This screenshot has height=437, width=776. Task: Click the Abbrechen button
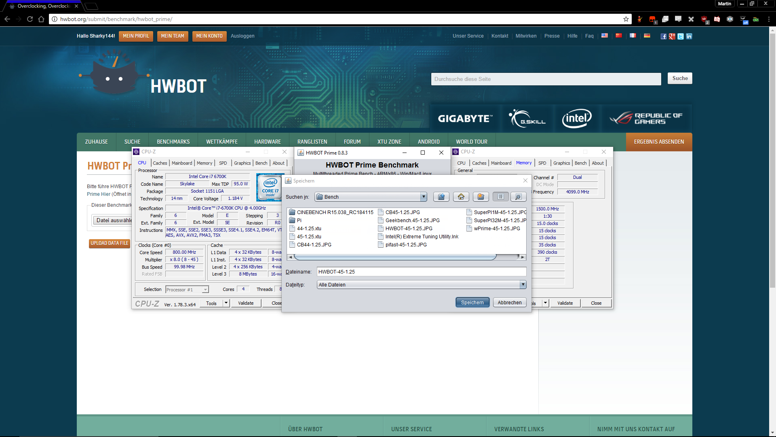(510, 302)
